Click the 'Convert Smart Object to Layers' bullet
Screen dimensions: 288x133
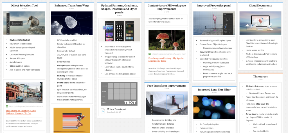pyautogui.click(x=213, y=44)
